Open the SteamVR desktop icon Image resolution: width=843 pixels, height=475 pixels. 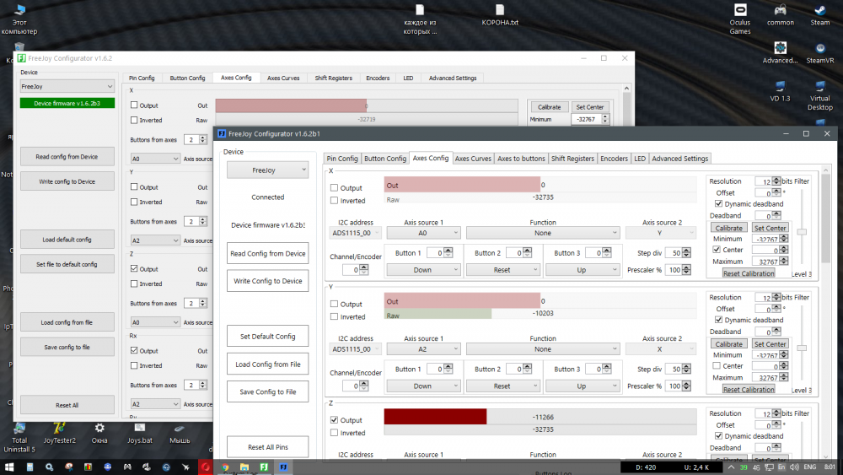pyautogui.click(x=820, y=48)
